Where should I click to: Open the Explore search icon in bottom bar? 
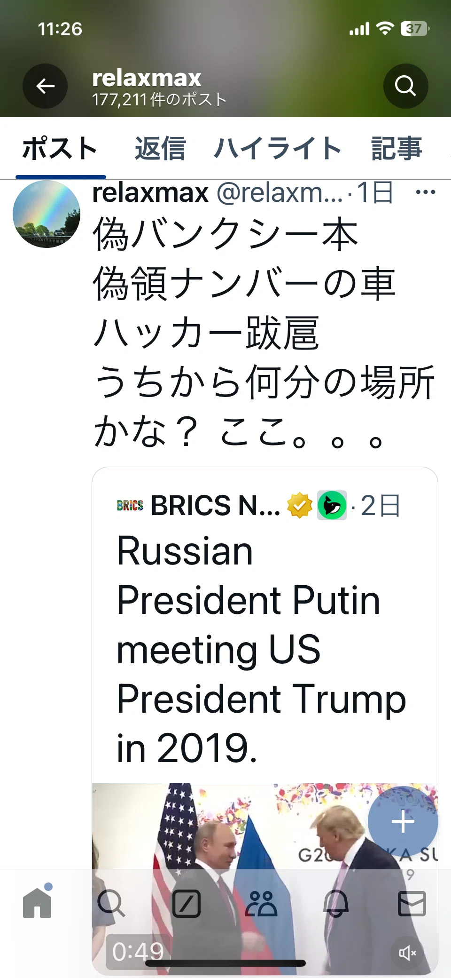(x=111, y=904)
